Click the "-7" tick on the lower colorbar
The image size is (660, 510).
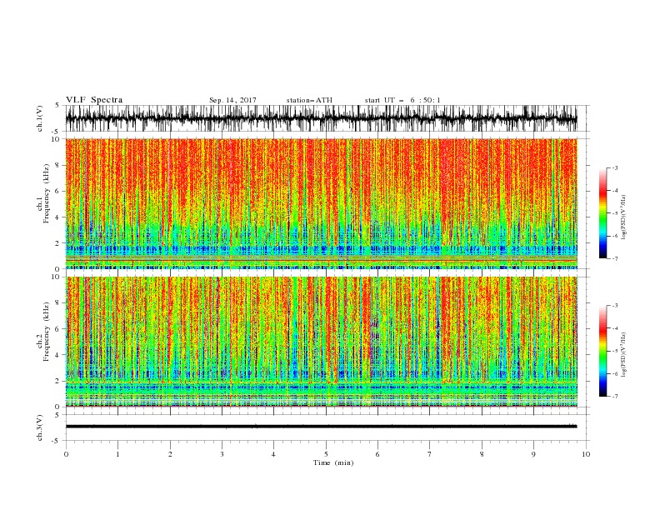614,397
